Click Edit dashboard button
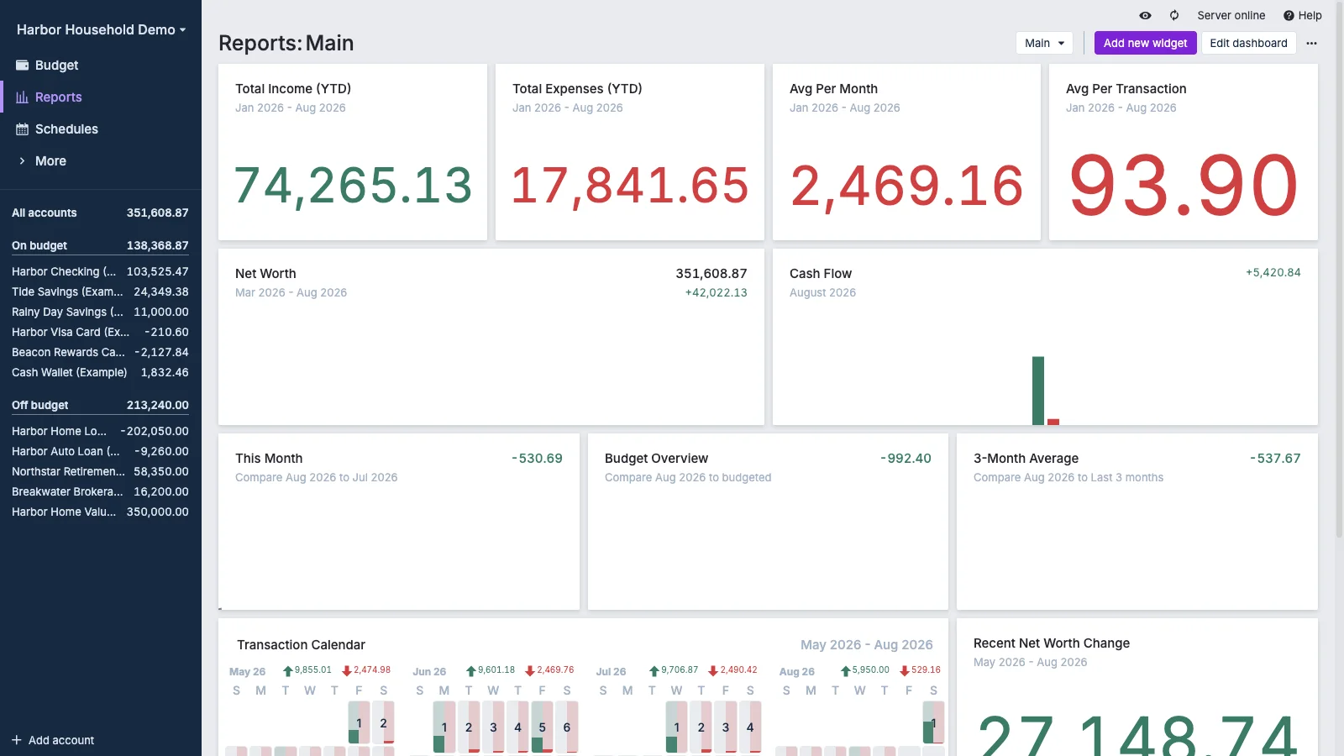Viewport: 1344px width, 756px height. coord(1248,43)
